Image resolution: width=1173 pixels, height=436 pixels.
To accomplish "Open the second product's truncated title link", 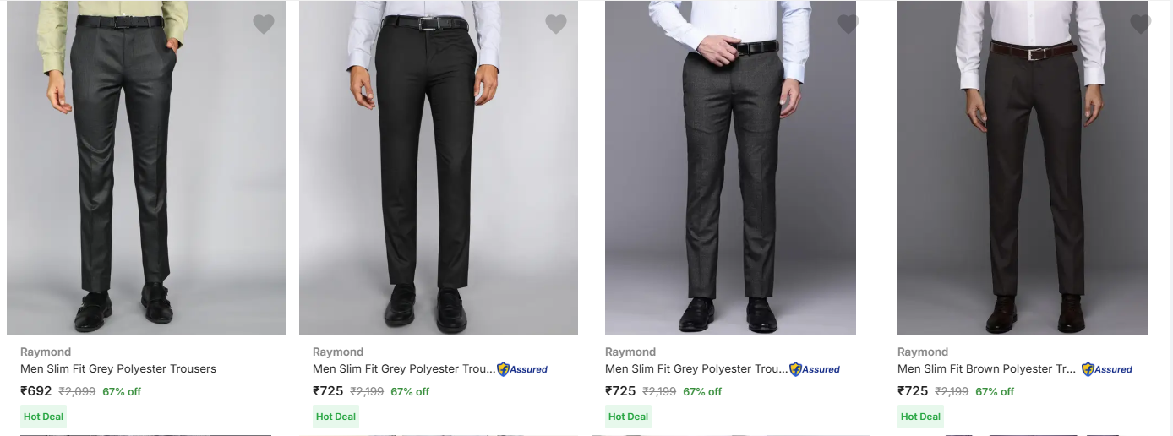I will (403, 368).
